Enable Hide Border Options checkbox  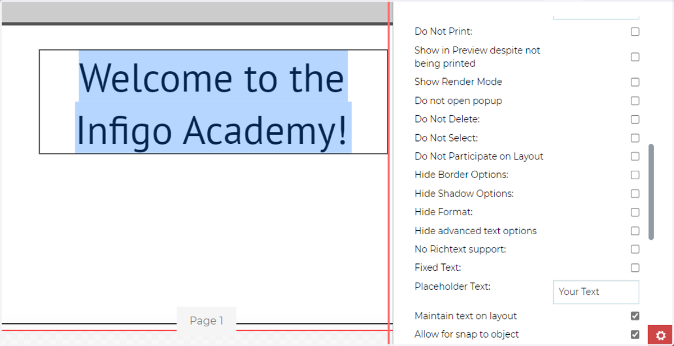(x=635, y=175)
